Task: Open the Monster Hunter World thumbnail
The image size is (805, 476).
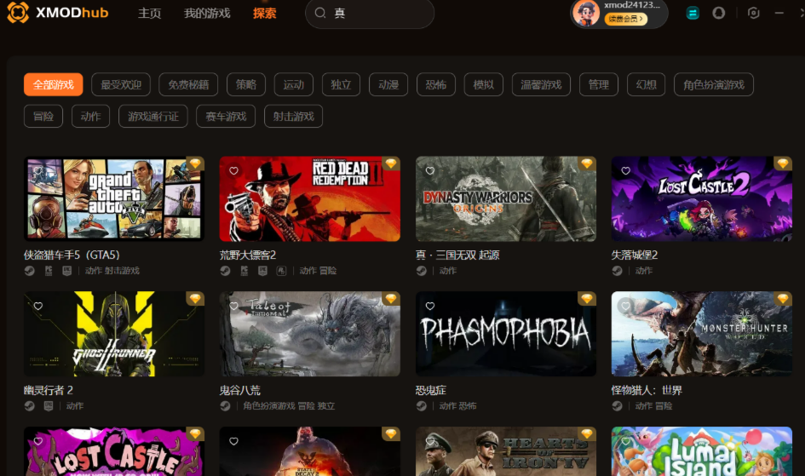Action: point(702,334)
